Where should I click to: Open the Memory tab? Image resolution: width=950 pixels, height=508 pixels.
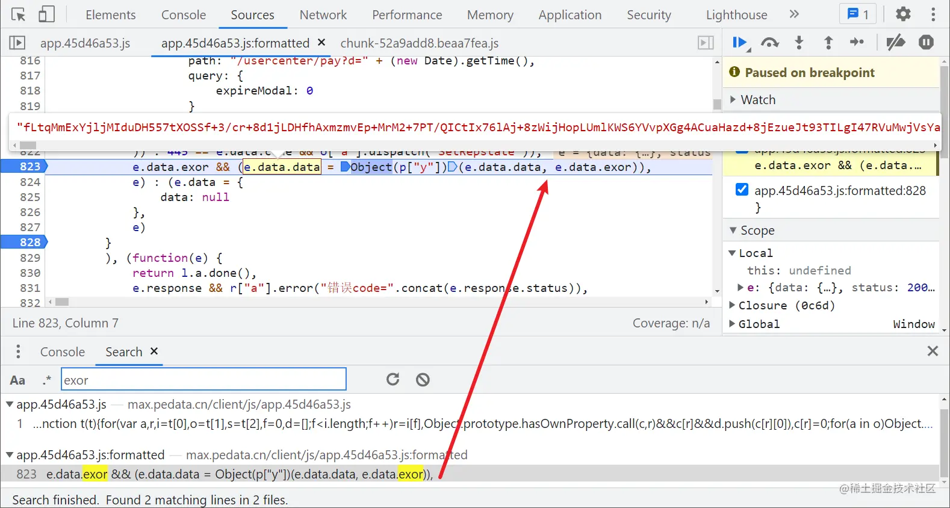(x=490, y=14)
